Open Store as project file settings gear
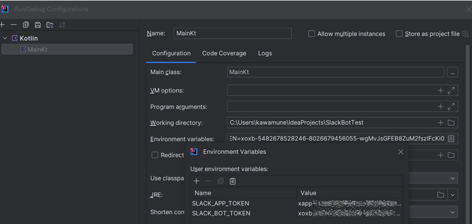 [465, 34]
